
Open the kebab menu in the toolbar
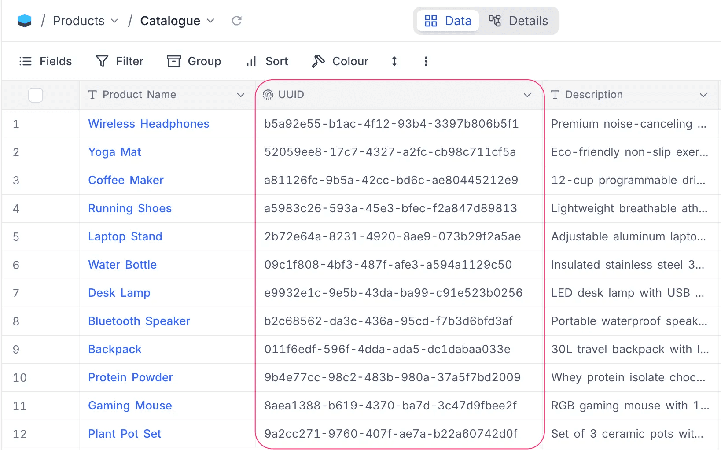pos(426,61)
